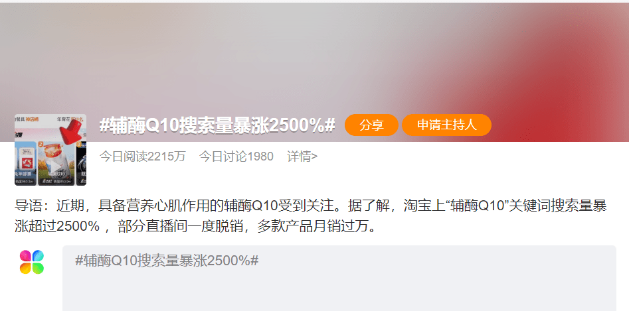Click the 今日讨论1980 statistic
This screenshot has height=311, width=629.
[236, 156]
